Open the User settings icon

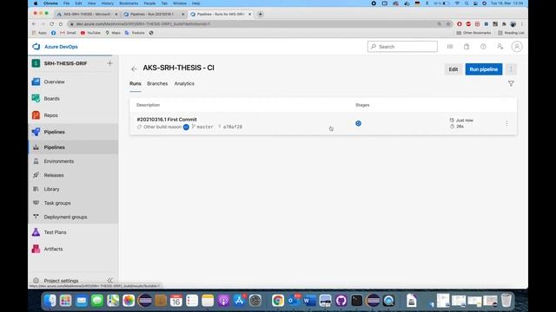[500, 47]
